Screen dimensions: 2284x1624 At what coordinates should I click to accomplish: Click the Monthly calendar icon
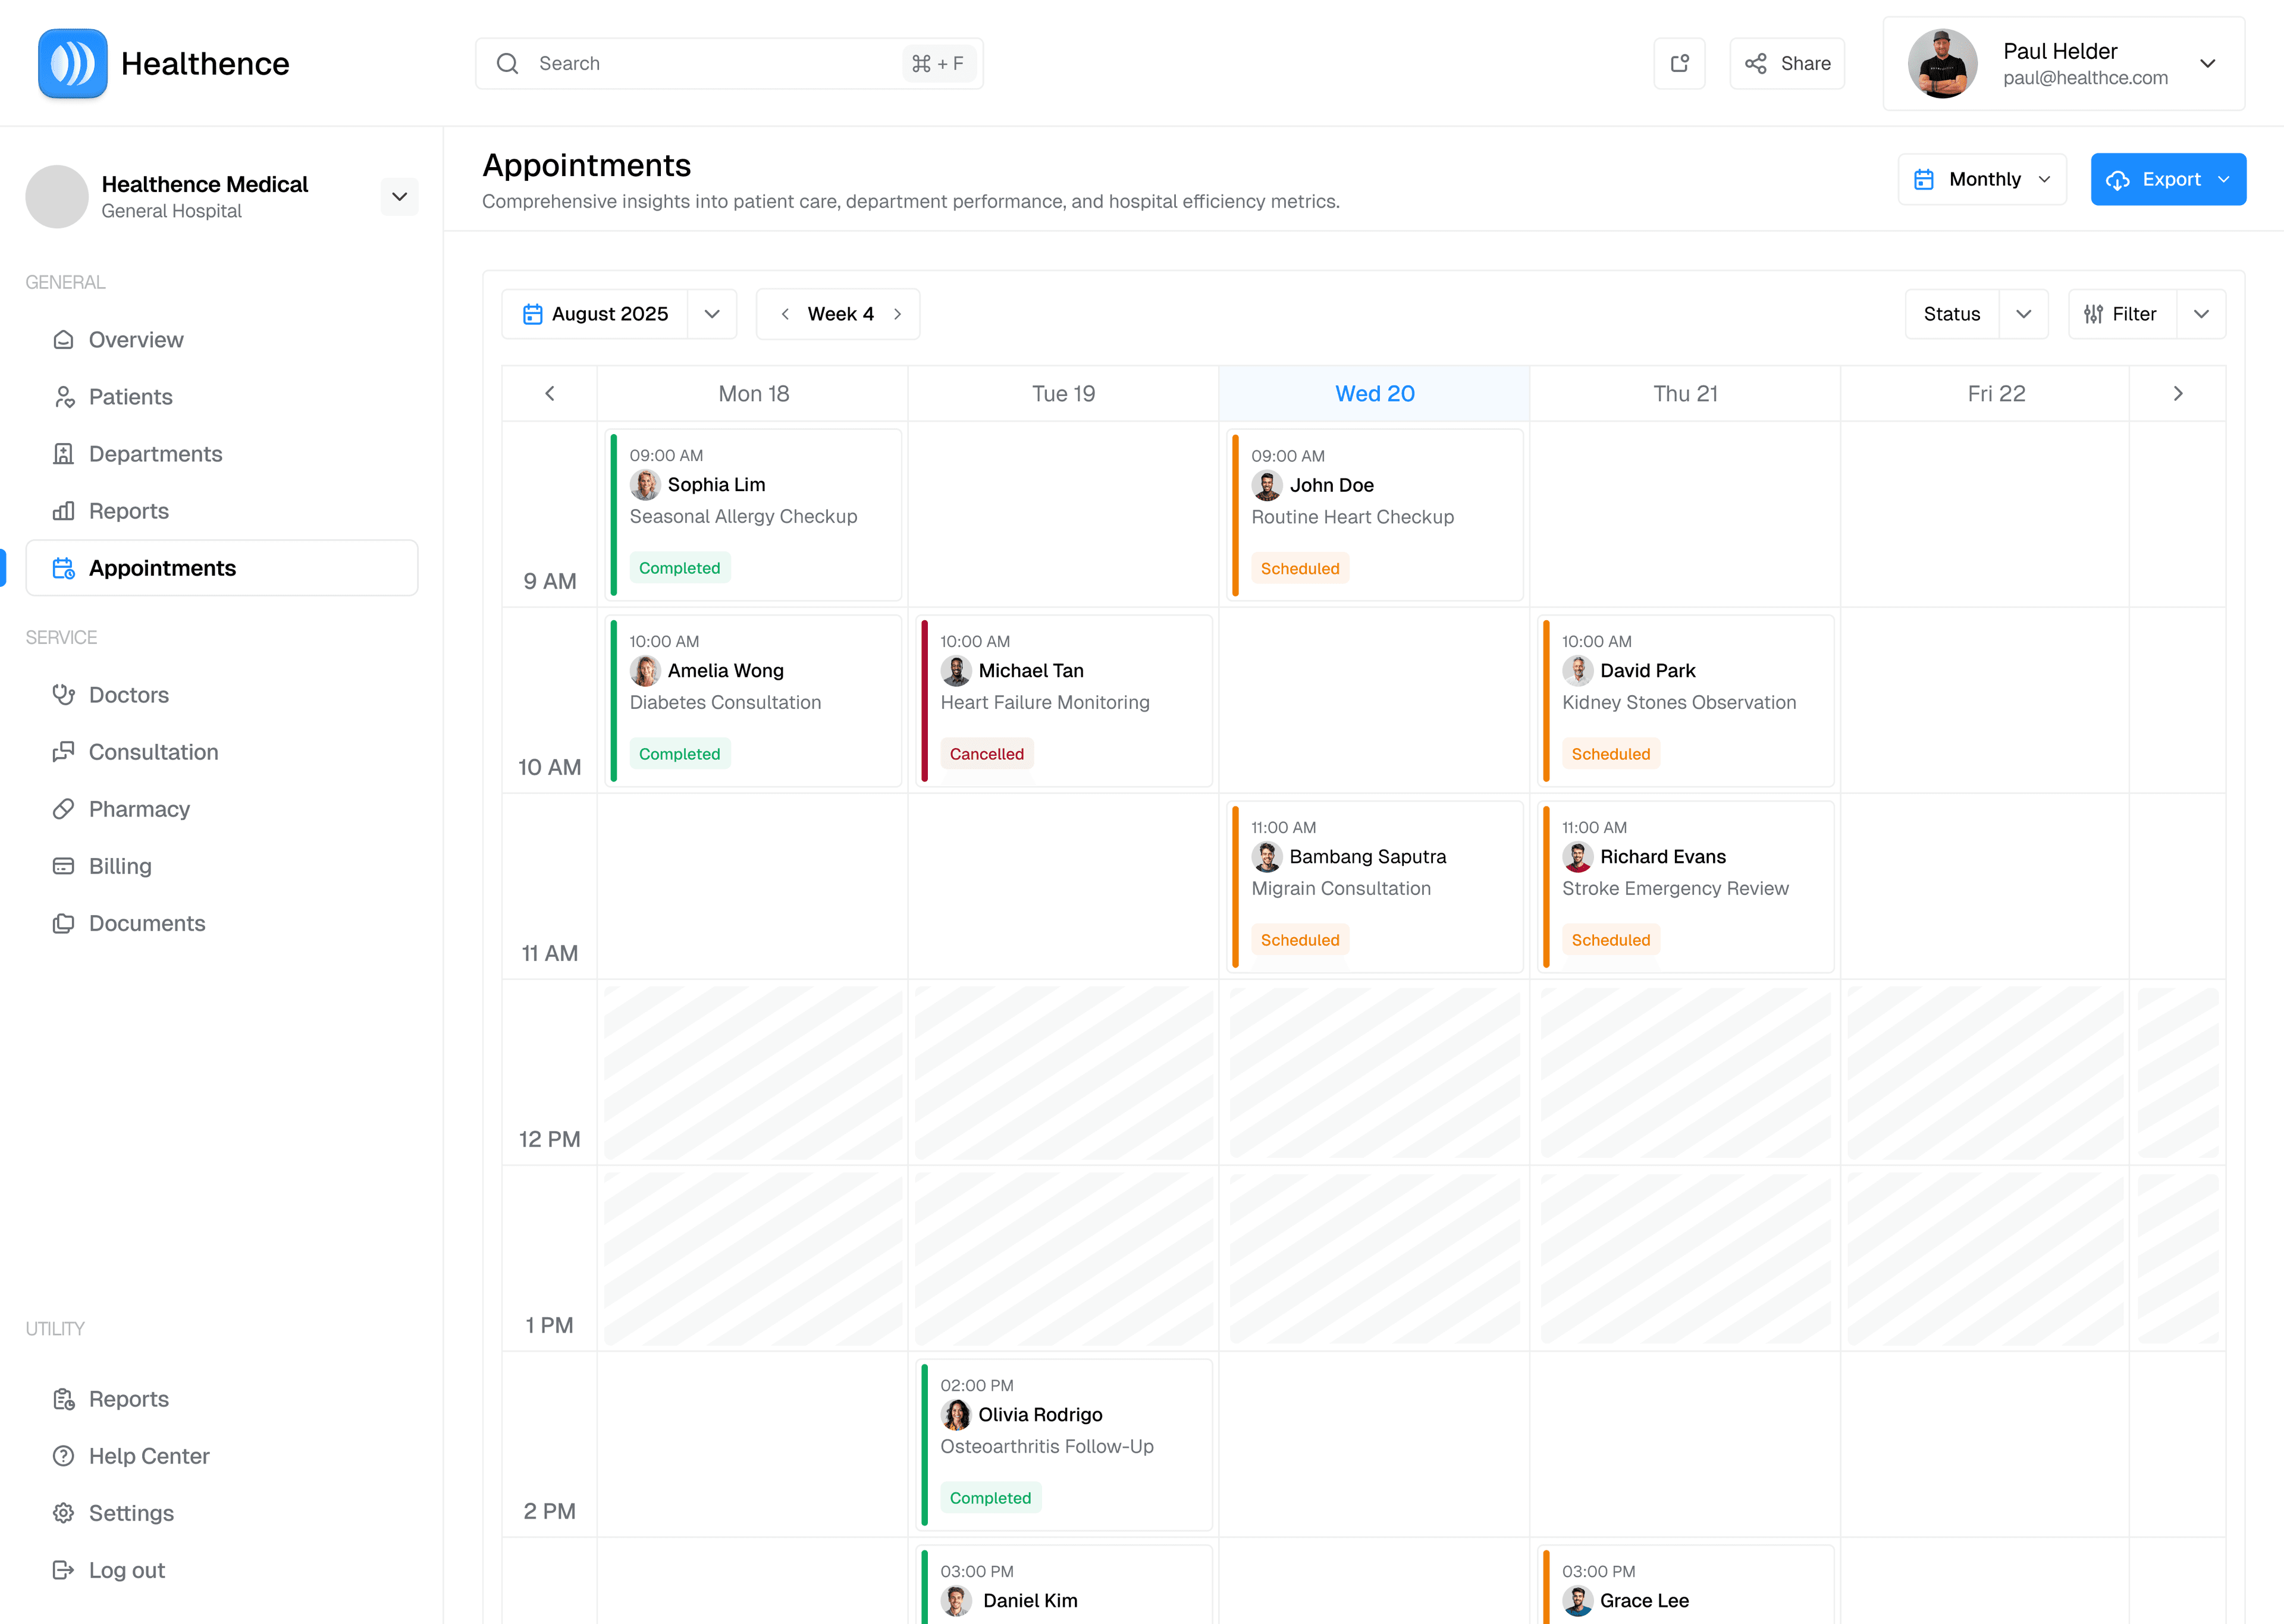(x=1923, y=180)
